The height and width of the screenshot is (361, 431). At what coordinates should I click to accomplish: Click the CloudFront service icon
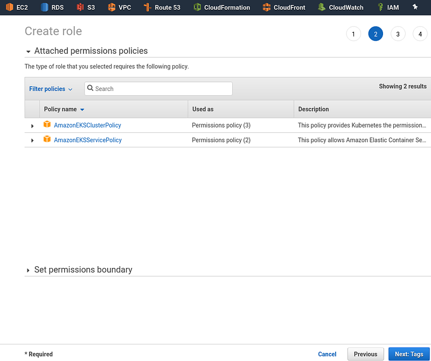[266, 7]
